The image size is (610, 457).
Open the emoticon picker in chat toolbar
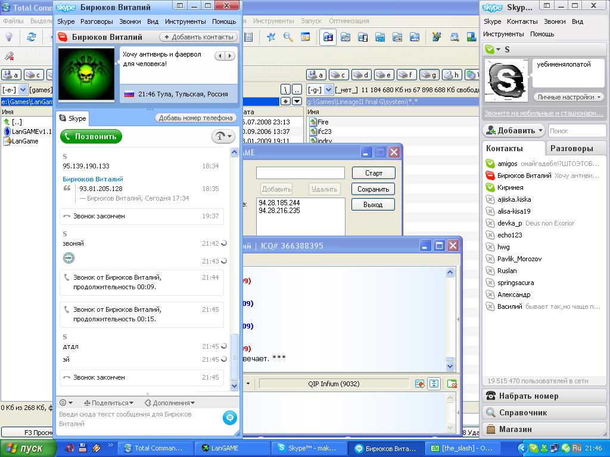coord(66,403)
